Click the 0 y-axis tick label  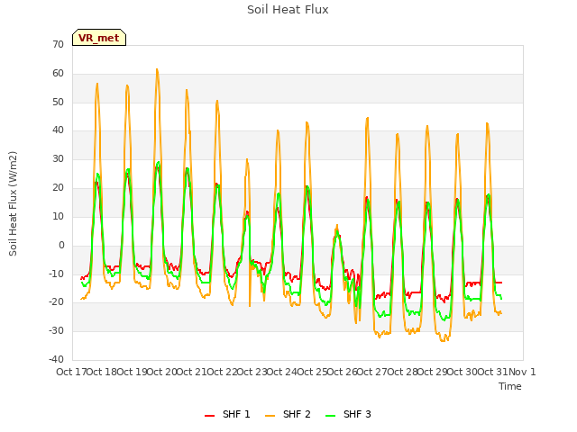[x=61, y=245]
